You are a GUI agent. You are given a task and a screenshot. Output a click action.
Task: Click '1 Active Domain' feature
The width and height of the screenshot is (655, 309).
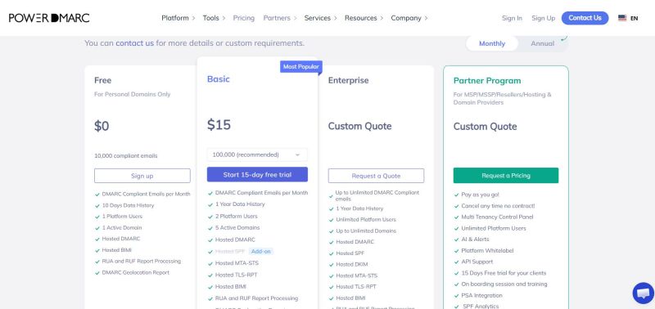tap(122, 228)
